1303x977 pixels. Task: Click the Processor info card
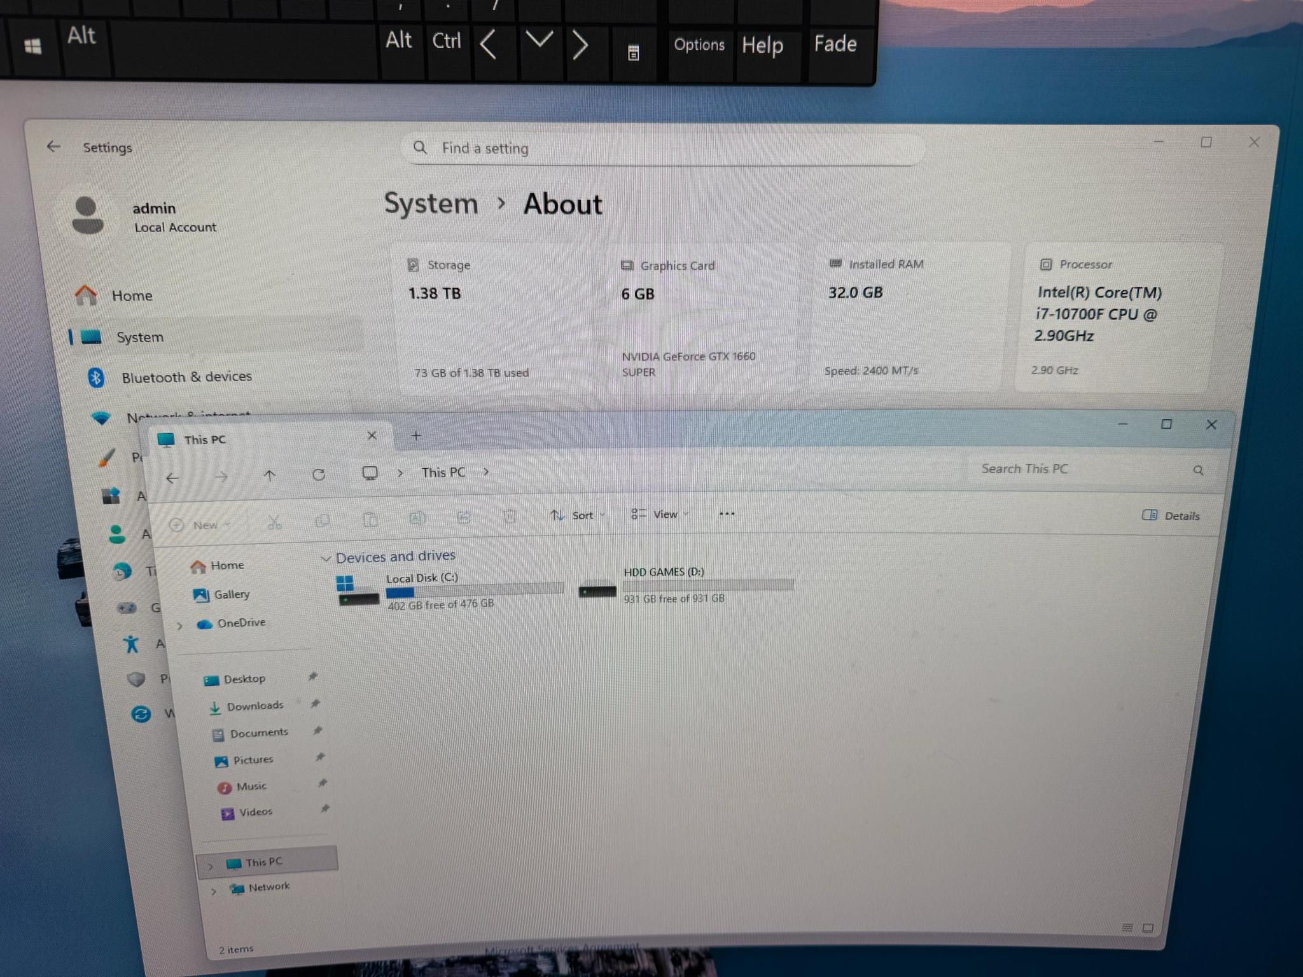[x=1118, y=317]
